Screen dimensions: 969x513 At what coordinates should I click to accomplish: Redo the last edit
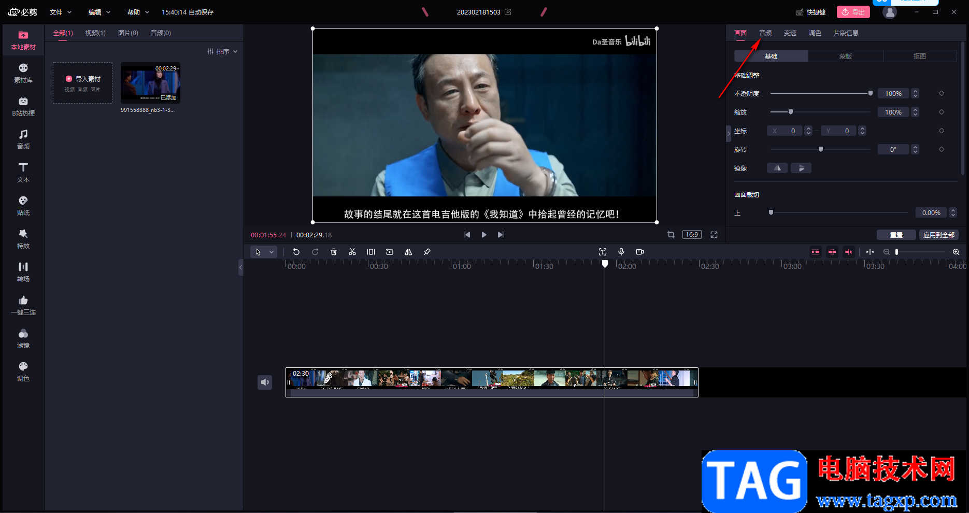pos(315,252)
